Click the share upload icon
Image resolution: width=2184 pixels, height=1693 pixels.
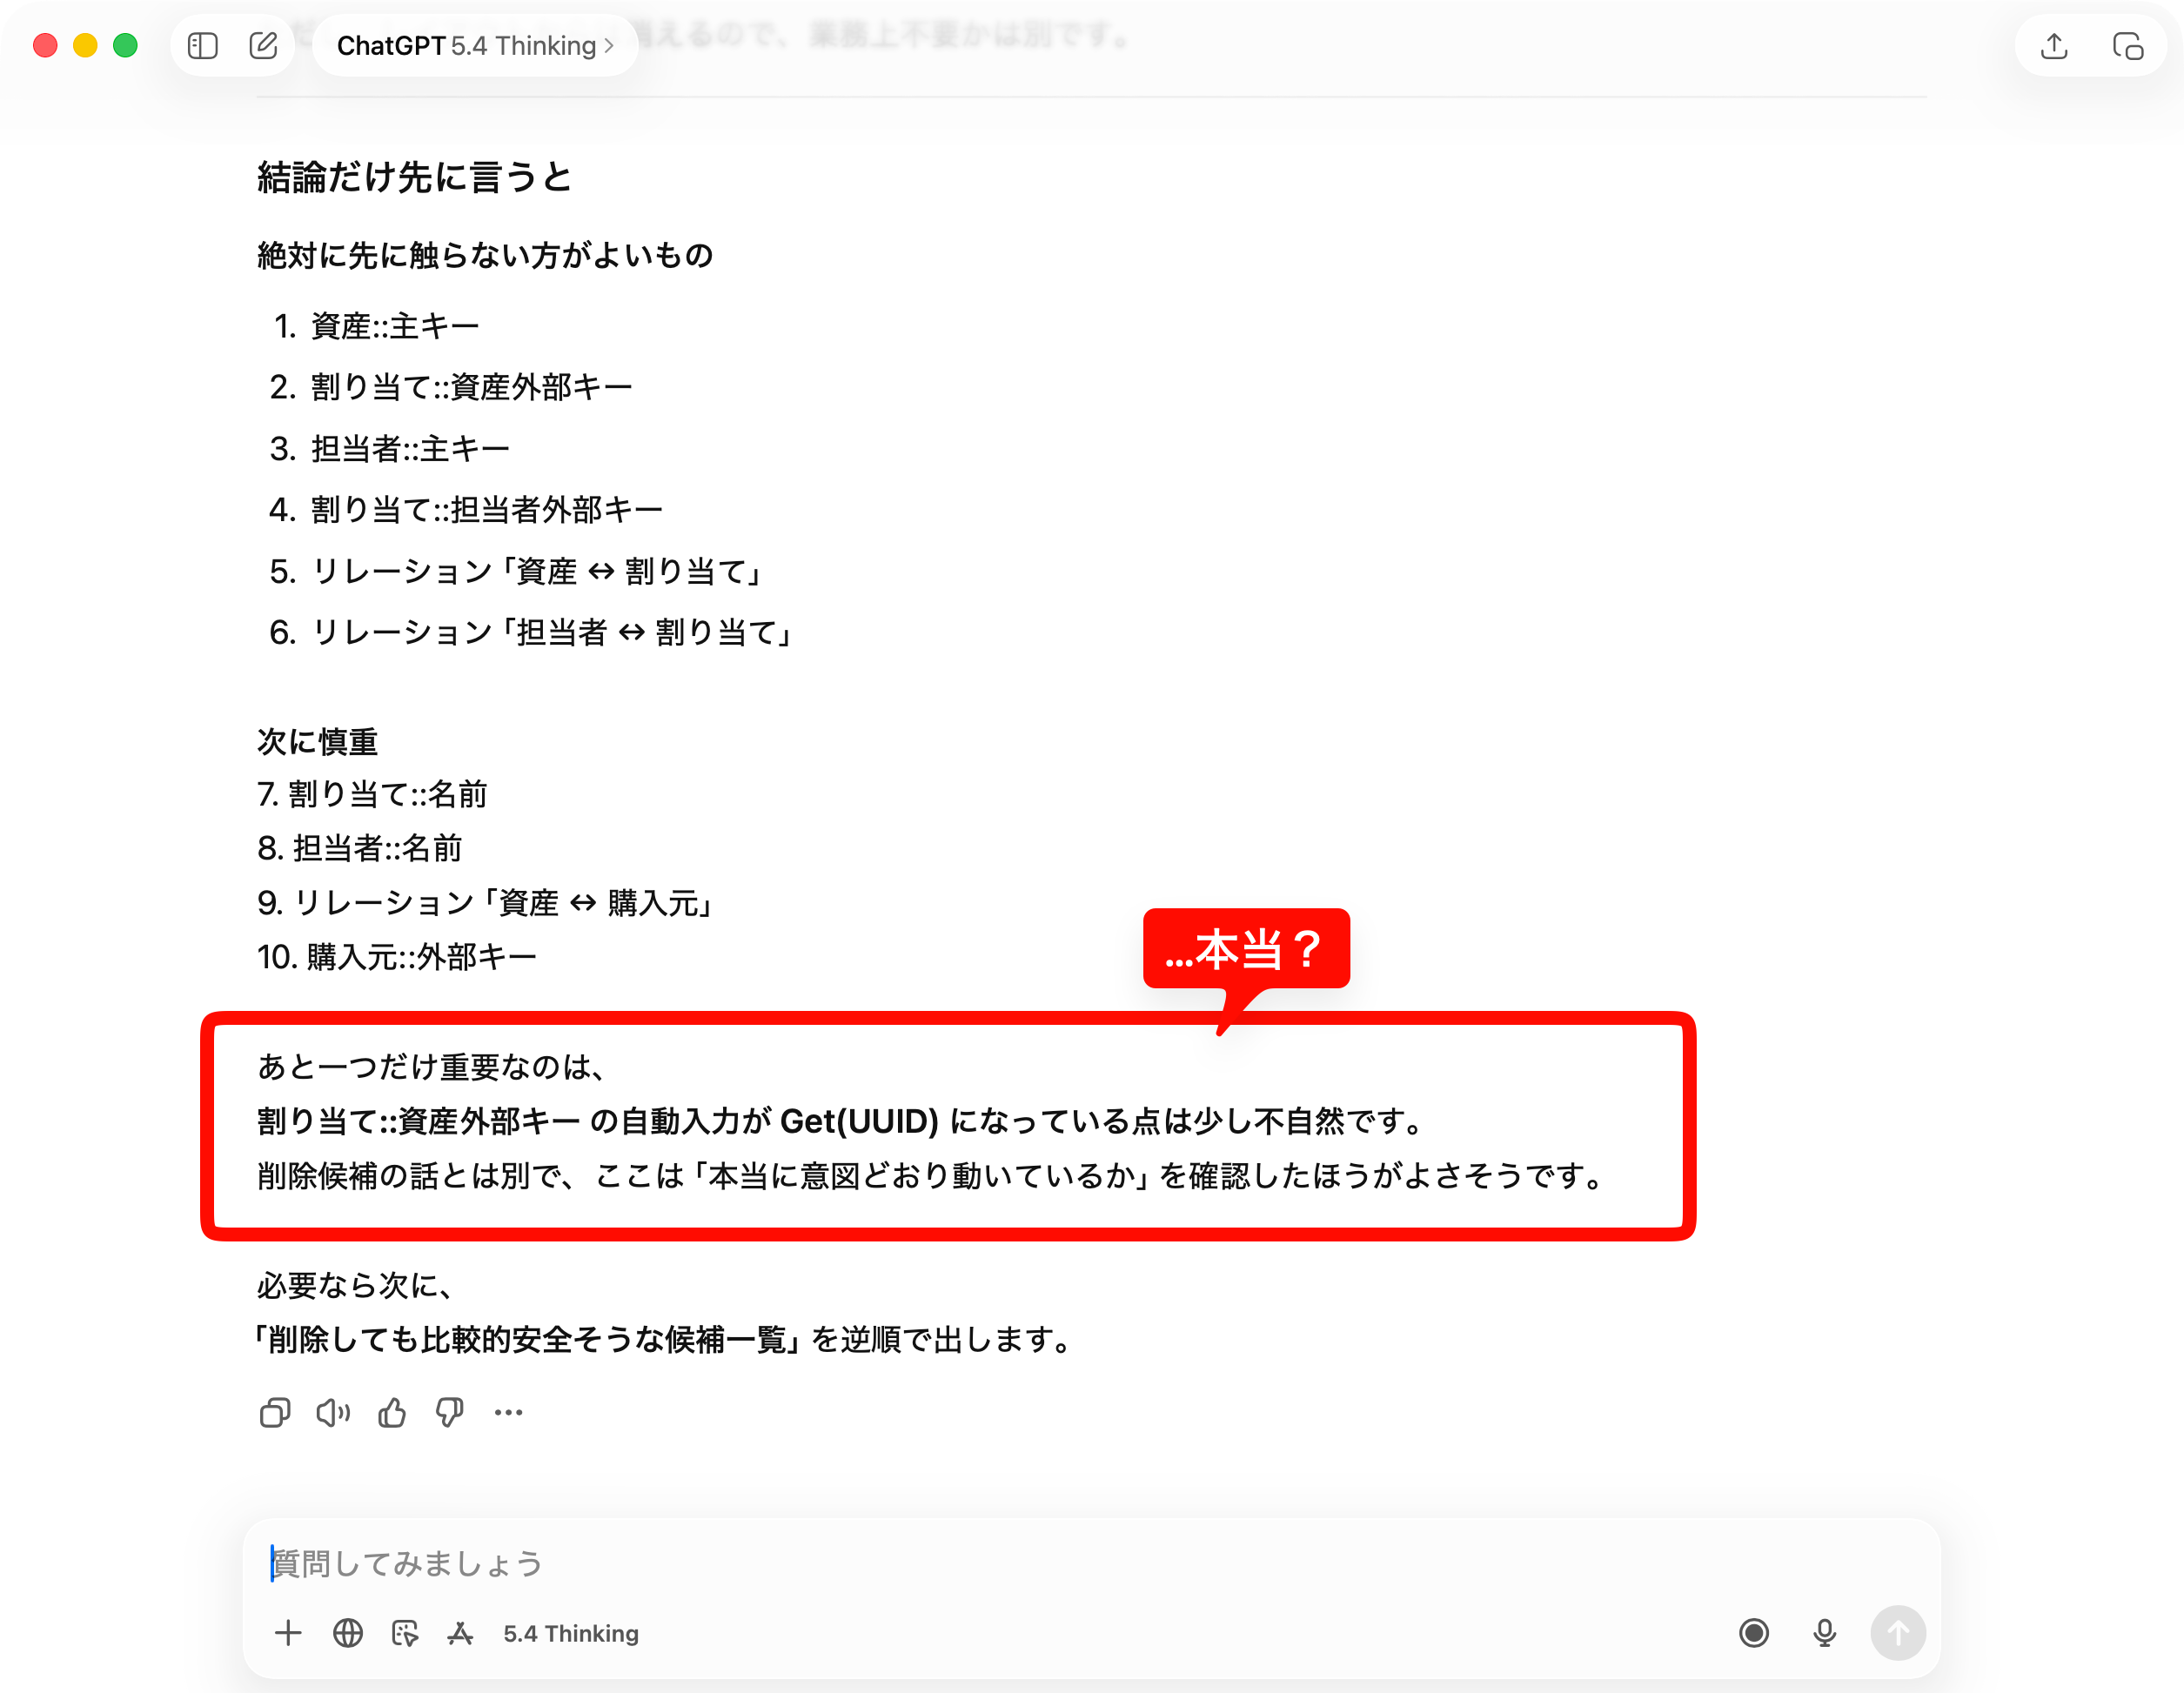[2054, 46]
